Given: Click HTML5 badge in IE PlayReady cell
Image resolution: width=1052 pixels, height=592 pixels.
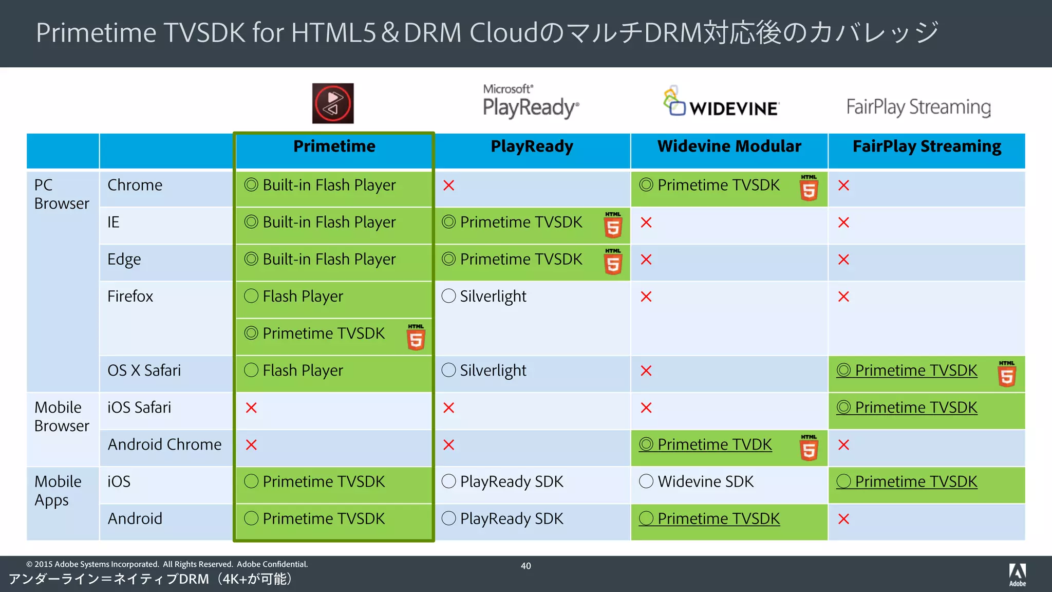Looking at the screenshot, I should 613,225.
